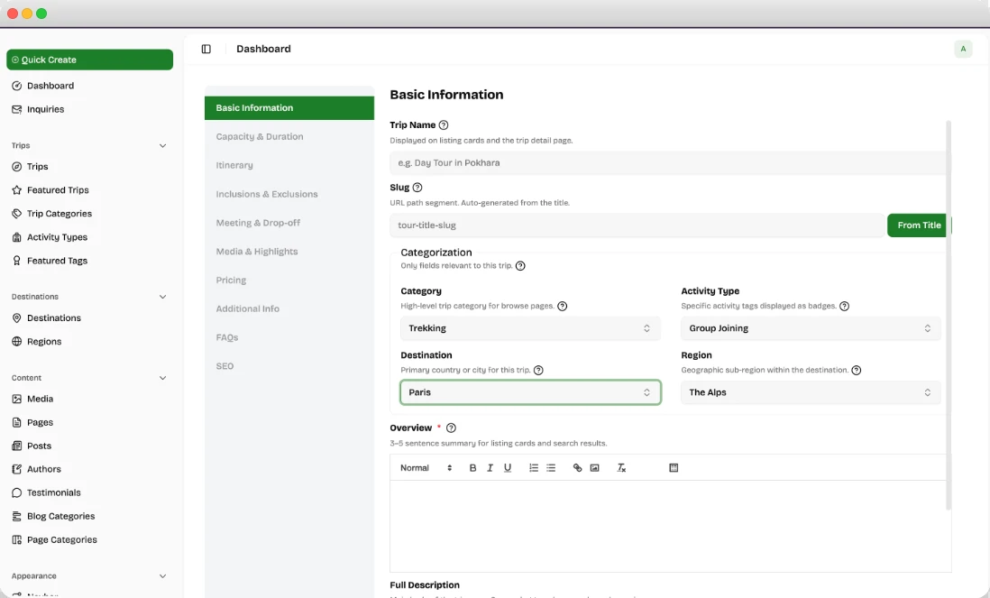The height and width of the screenshot is (598, 990).
Task: Click the Destination help icon
Action: [x=538, y=370]
